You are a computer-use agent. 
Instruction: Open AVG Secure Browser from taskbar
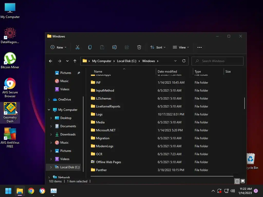tap(42, 191)
